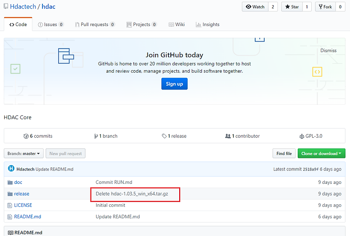
Task: Open README.md in file list
Action: point(28,216)
